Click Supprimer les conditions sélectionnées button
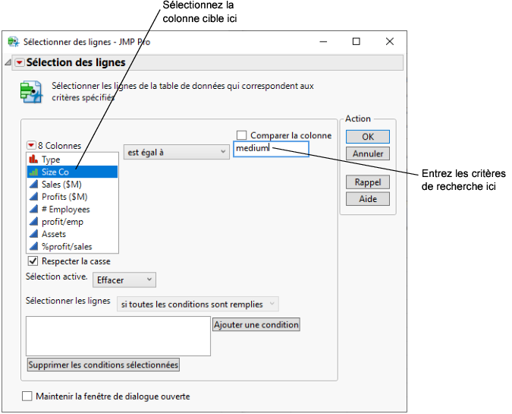The width and height of the screenshot is (512, 414). [103, 365]
